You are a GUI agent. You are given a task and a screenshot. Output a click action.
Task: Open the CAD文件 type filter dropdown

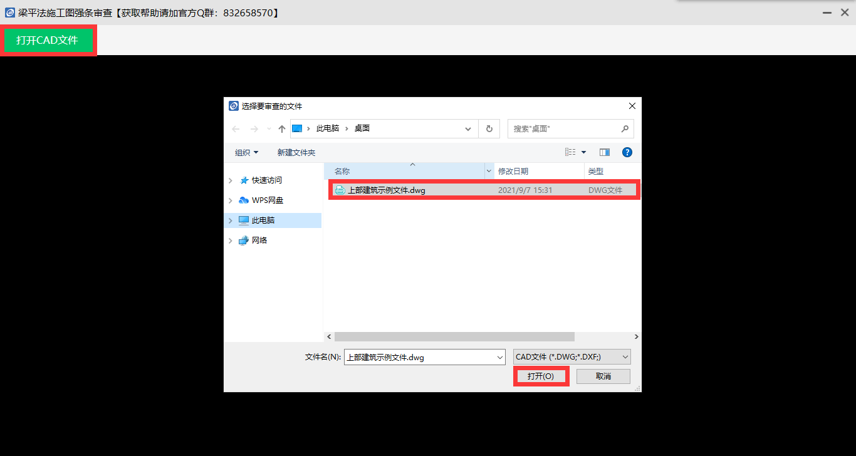[572, 357]
